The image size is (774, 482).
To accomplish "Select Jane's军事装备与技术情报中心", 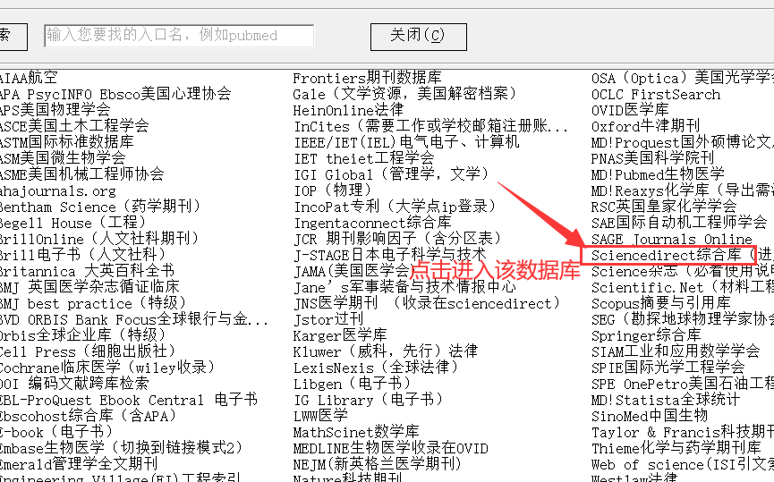I will tap(404, 287).
